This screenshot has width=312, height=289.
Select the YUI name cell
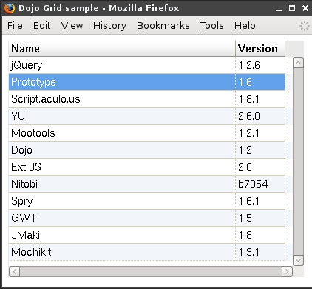pyautogui.click(x=122, y=116)
